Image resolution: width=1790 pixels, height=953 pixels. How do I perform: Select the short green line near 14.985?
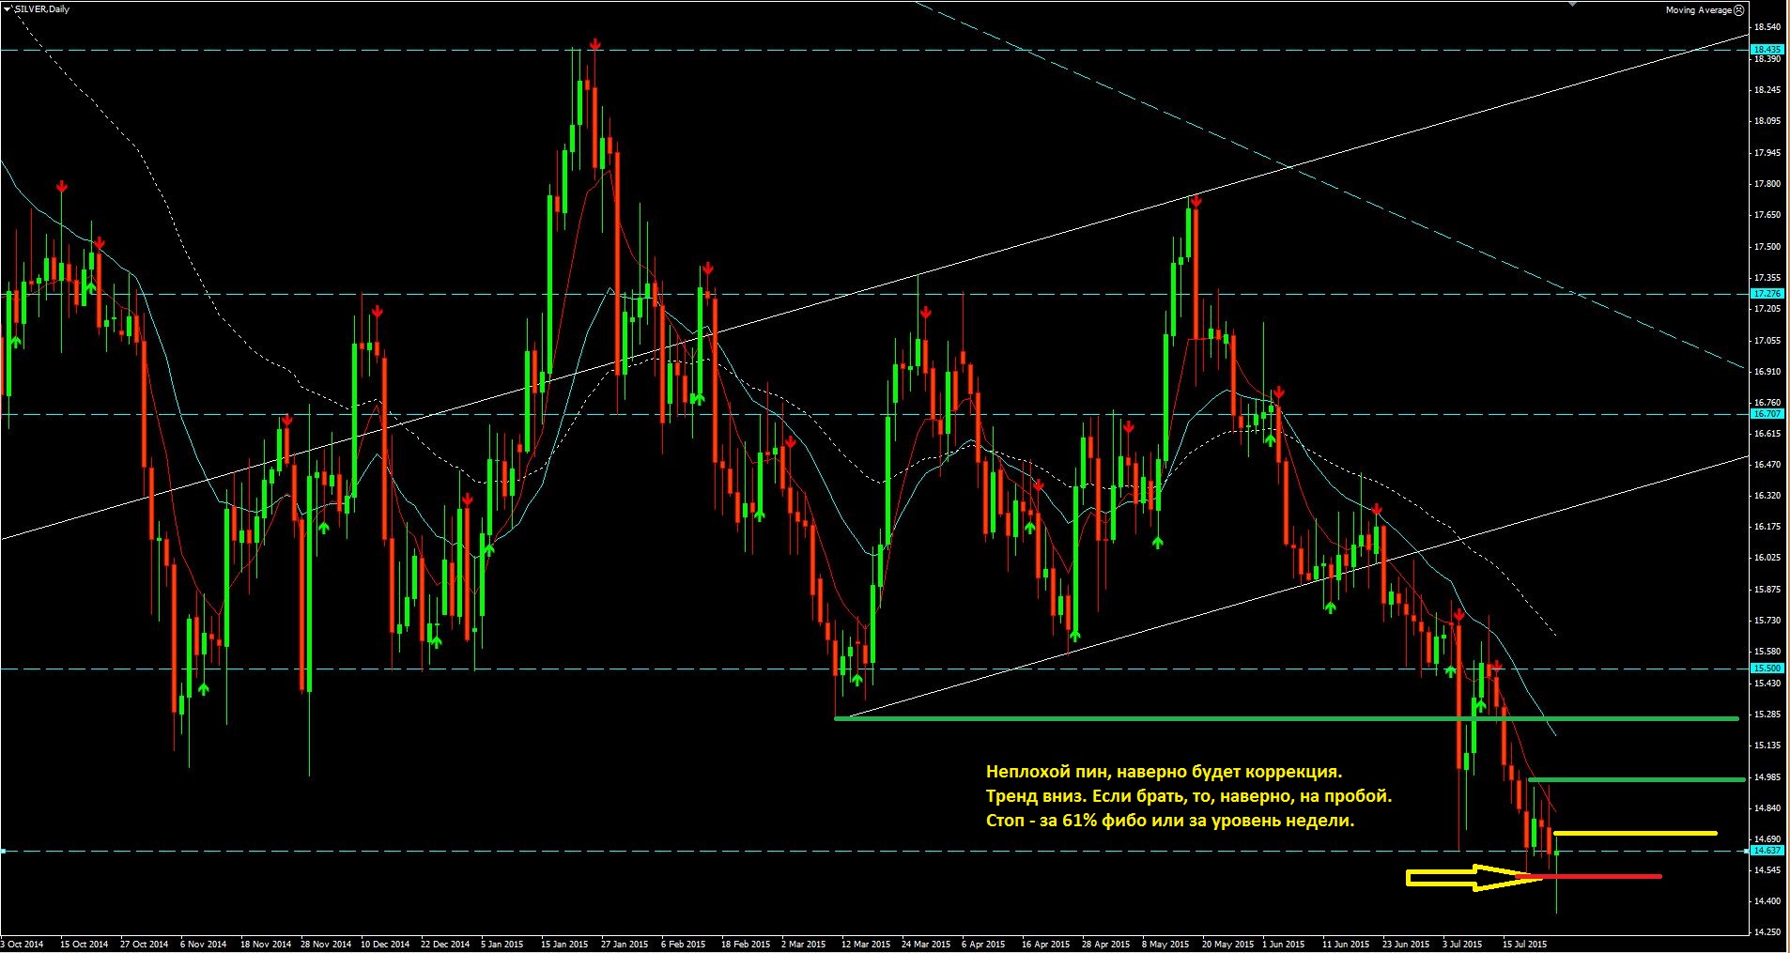1636,779
